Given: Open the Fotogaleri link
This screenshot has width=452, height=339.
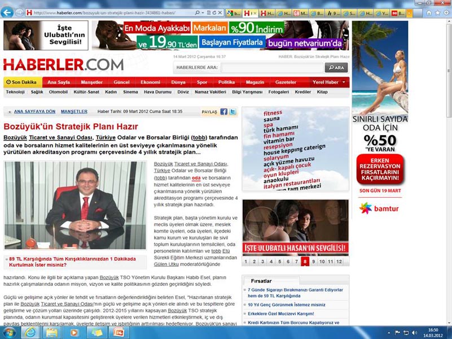Looking at the screenshot, I should coord(278,92).
